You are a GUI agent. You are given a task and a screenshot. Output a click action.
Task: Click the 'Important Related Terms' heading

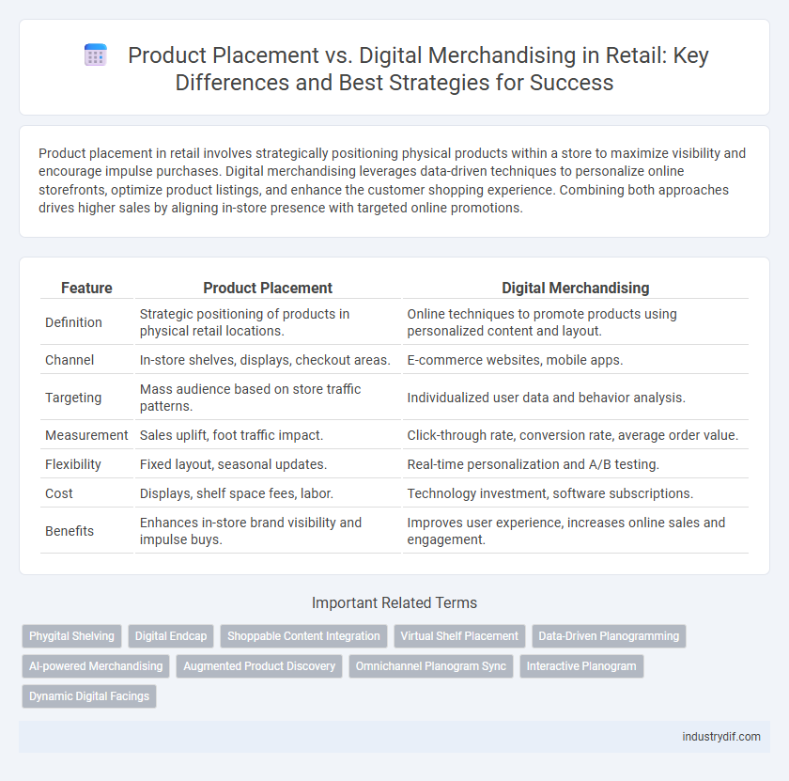[x=394, y=602]
